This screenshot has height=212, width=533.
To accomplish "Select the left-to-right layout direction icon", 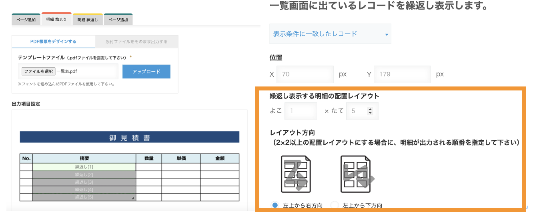I will coord(296,174).
